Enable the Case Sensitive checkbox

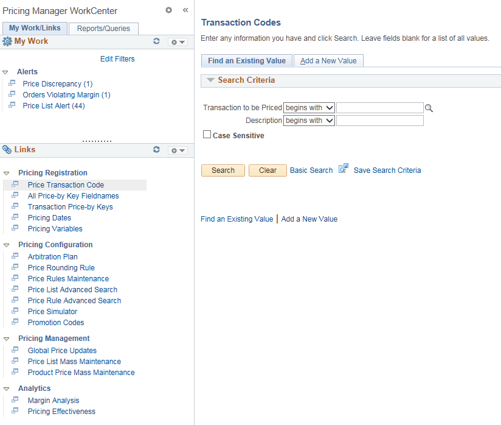(206, 135)
